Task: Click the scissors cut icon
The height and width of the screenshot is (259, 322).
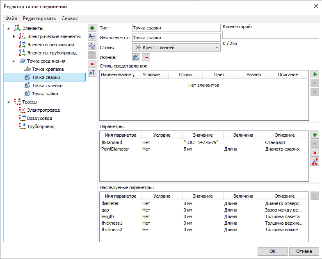Action: tap(92, 37)
